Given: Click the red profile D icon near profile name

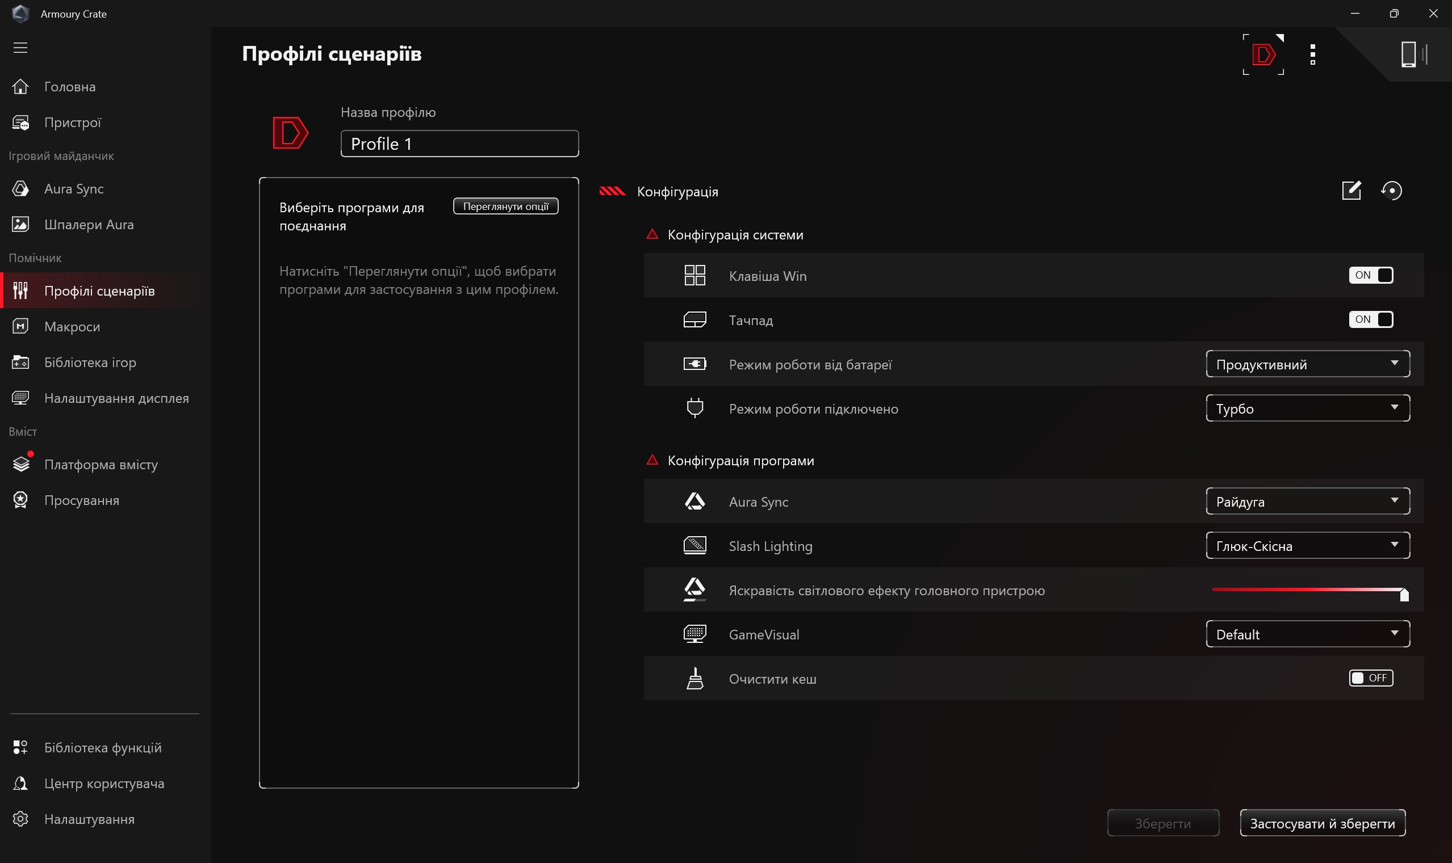Looking at the screenshot, I should pos(290,133).
